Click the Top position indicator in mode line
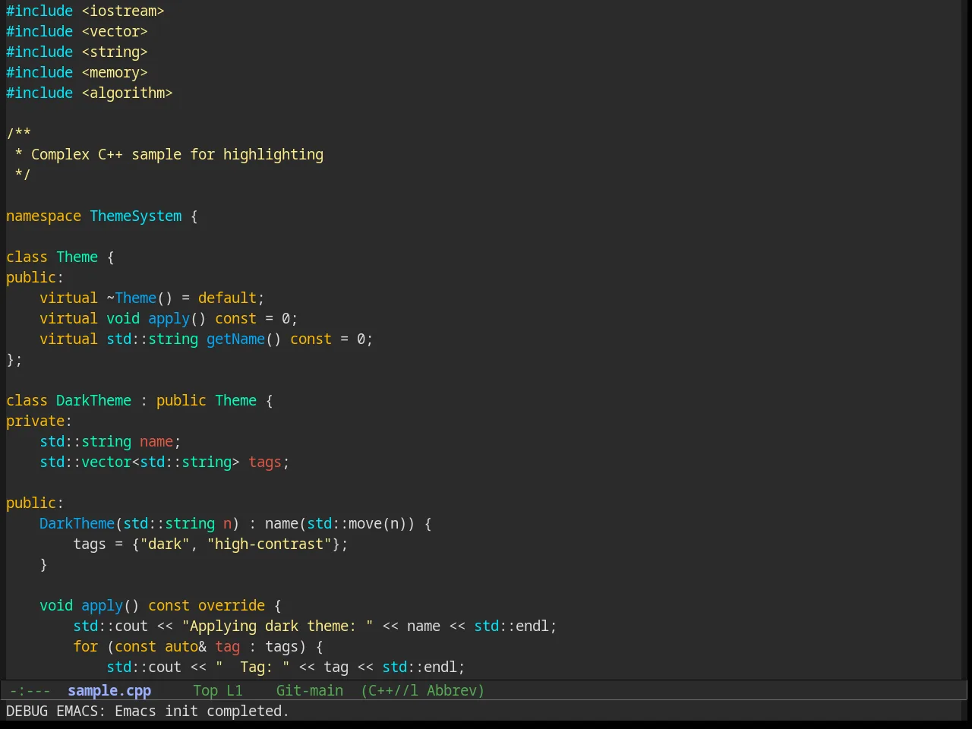 (x=205, y=690)
